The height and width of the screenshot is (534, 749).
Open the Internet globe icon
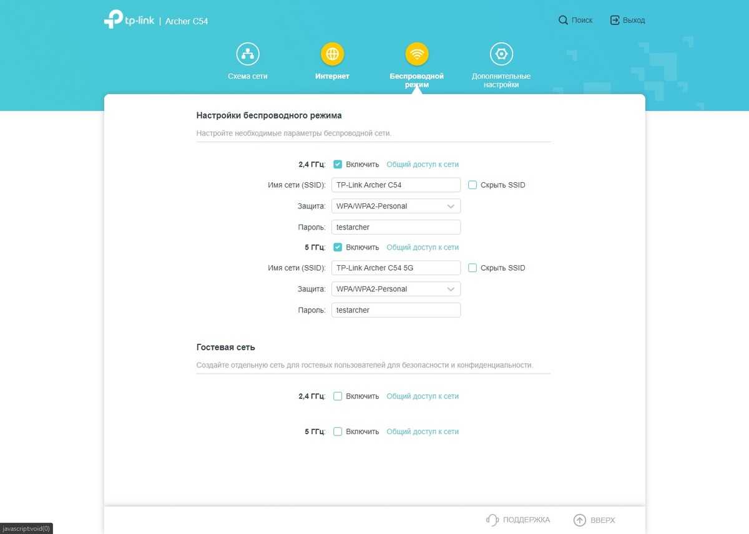click(x=332, y=54)
